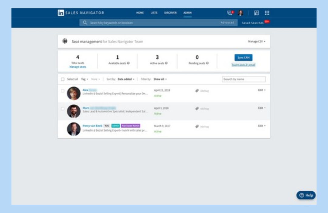The image size is (328, 213).
Task: Open Edit dropdown for Perry van Beek
Action: click(x=262, y=126)
